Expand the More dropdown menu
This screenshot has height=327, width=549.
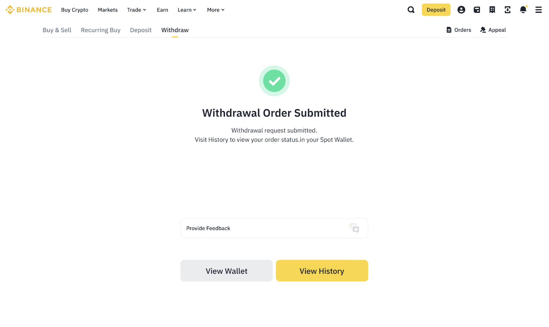coord(215,10)
